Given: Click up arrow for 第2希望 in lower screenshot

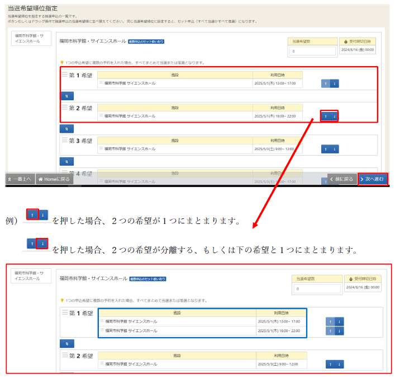Looking at the screenshot, I should pyautogui.click(x=330, y=365).
